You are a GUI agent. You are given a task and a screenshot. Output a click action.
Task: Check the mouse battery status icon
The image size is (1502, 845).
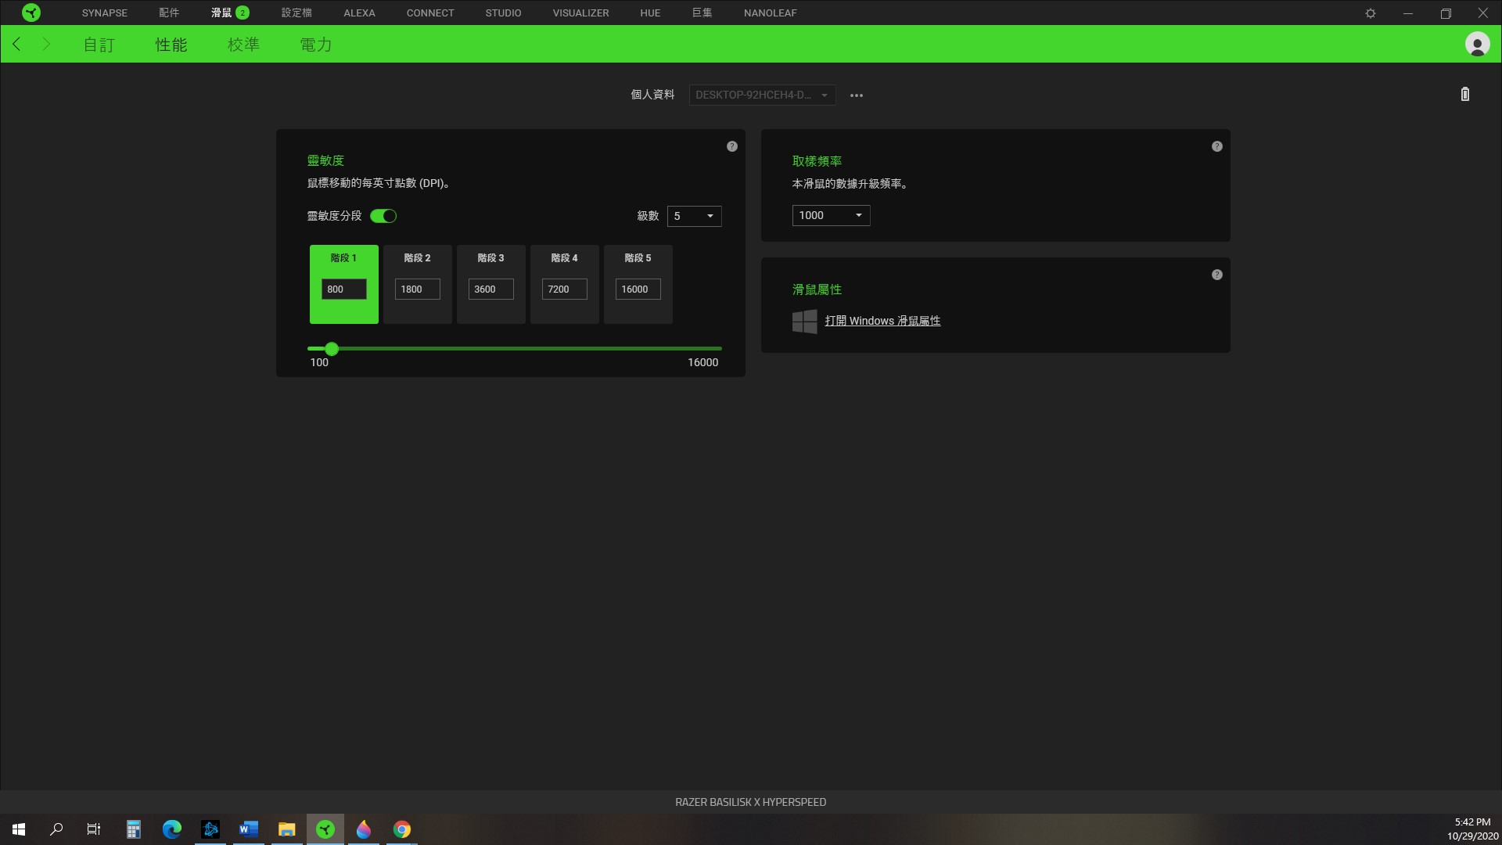pos(1465,94)
